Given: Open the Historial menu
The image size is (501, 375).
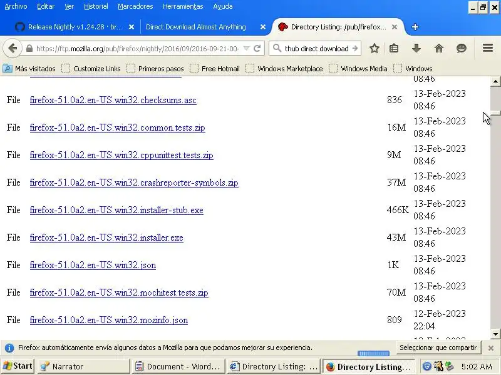Looking at the screenshot, I should pos(96,6).
